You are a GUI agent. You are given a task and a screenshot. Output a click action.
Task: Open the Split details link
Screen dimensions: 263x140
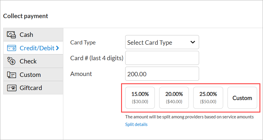pos(136,125)
